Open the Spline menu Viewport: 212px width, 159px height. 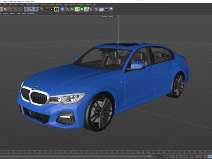pos(22,5)
